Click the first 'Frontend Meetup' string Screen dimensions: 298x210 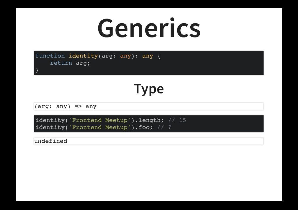click(100, 120)
